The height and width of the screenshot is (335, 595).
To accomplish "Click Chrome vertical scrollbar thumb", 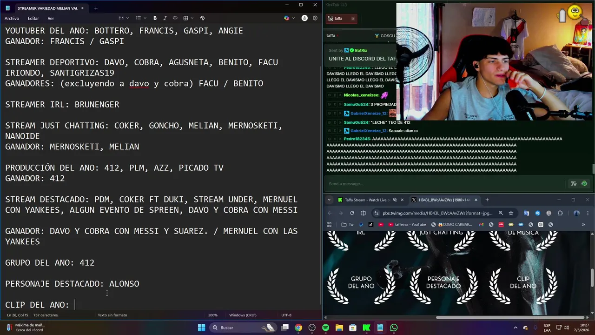I will (592, 278).
